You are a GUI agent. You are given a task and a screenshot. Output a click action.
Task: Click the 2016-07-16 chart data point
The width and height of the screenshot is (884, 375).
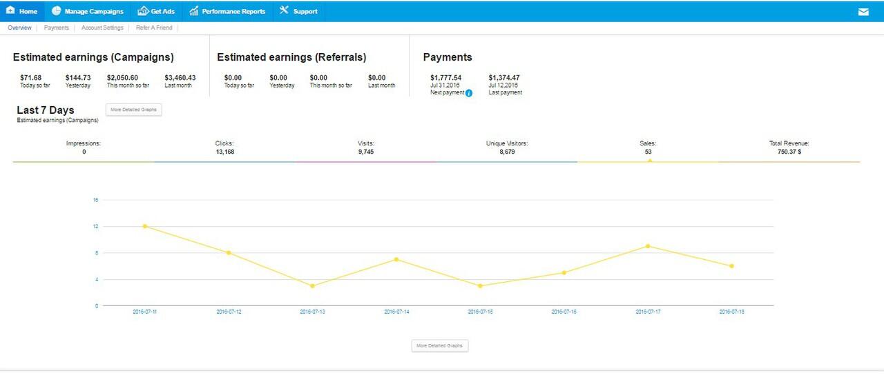coord(564,273)
